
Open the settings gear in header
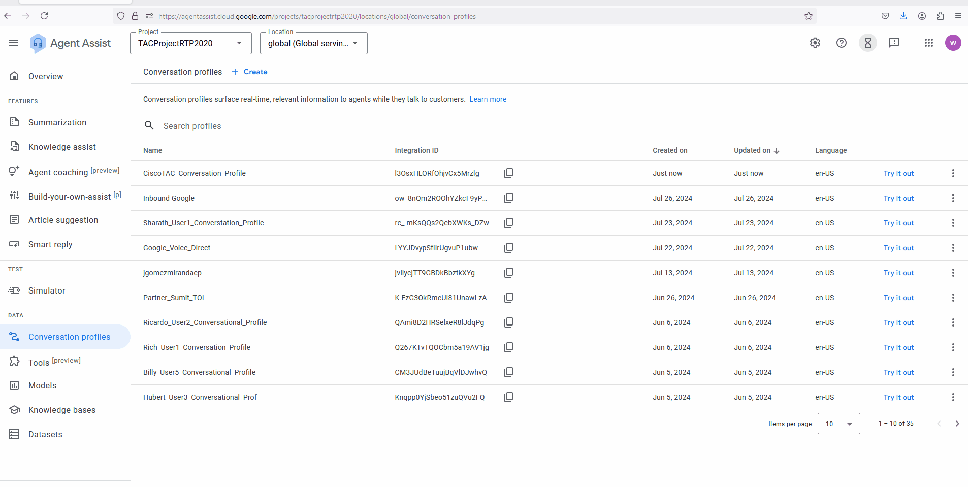pos(815,43)
